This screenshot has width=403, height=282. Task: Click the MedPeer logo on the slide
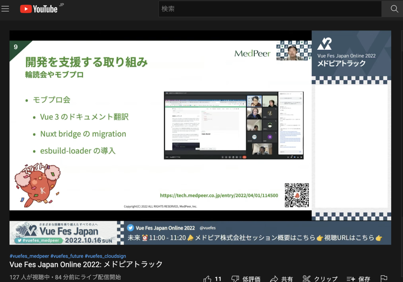[x=252, y=53]
